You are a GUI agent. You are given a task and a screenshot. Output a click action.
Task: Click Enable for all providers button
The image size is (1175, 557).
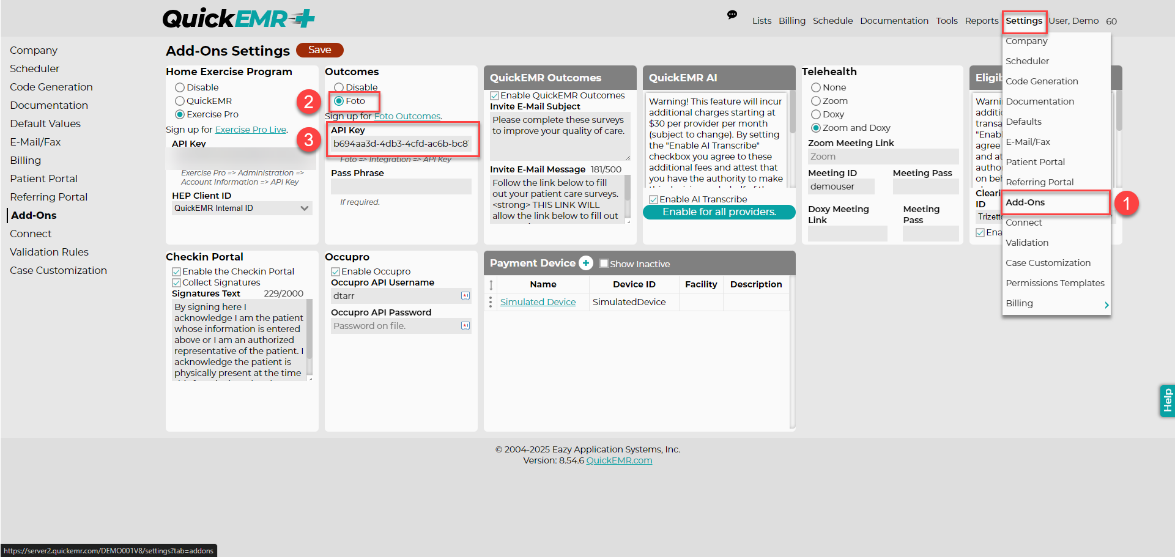point(719,212)
